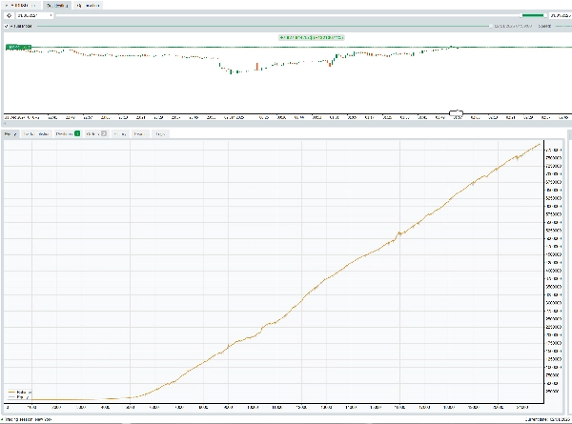
Task: Open the start date dropdown arrow
Action: [51, 15]
